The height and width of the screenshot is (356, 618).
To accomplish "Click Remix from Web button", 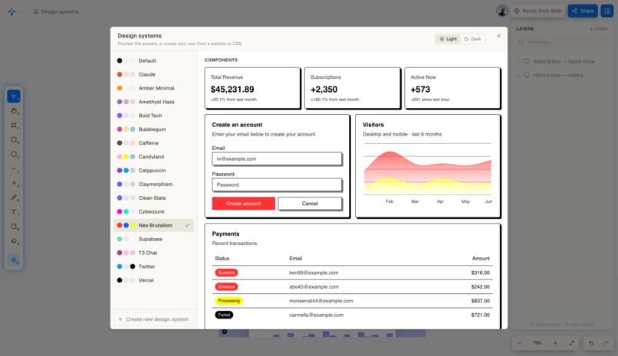I will click(x=538, y=11).
